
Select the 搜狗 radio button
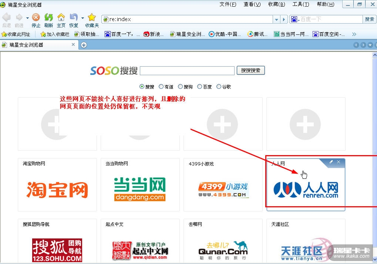coord(180,86)
